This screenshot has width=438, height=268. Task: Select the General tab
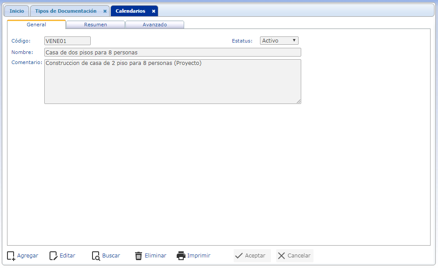36,25
